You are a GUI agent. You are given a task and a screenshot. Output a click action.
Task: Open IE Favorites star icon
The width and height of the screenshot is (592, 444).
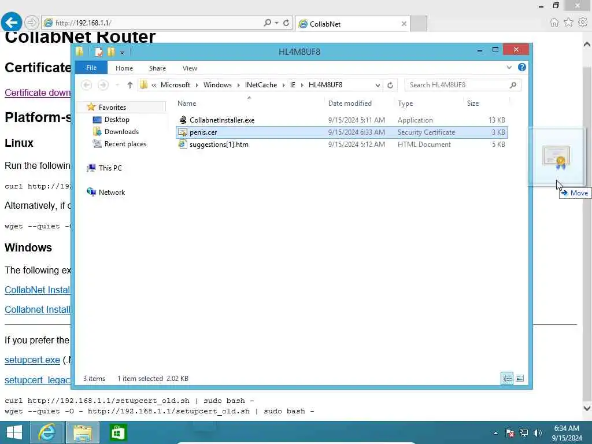click(x=568, y=23)
